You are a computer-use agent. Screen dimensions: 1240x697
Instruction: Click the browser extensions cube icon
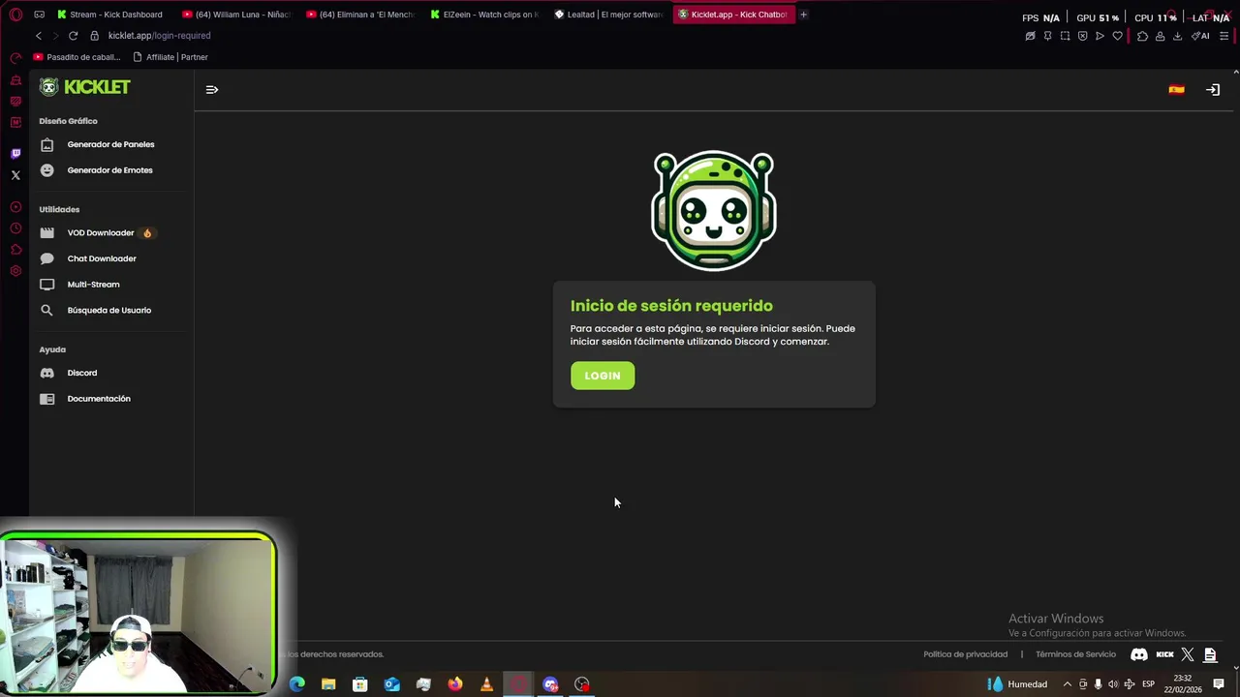pyautogui.click(x=1142, y=36)
